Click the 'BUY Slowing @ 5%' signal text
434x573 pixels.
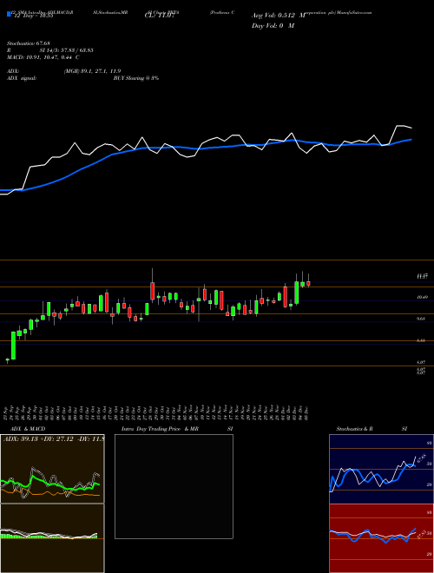pos(136,78)
